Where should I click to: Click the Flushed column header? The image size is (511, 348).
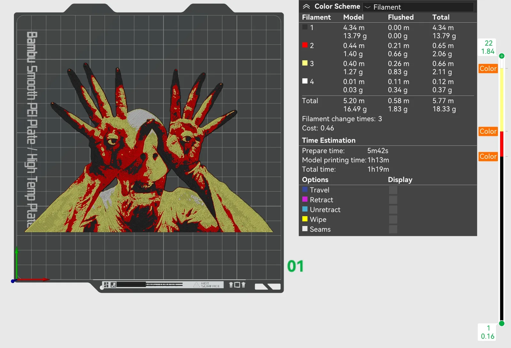(401, 17)
